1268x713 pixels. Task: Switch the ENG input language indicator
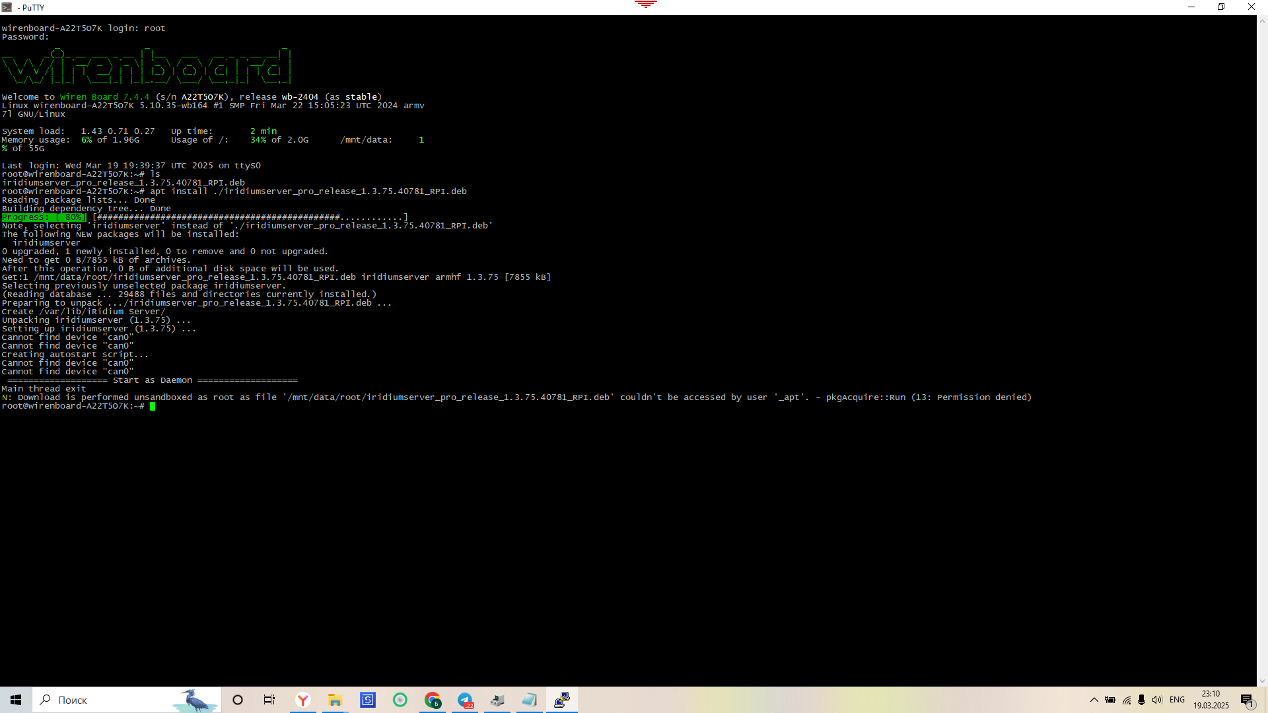tap(1177, 700)
